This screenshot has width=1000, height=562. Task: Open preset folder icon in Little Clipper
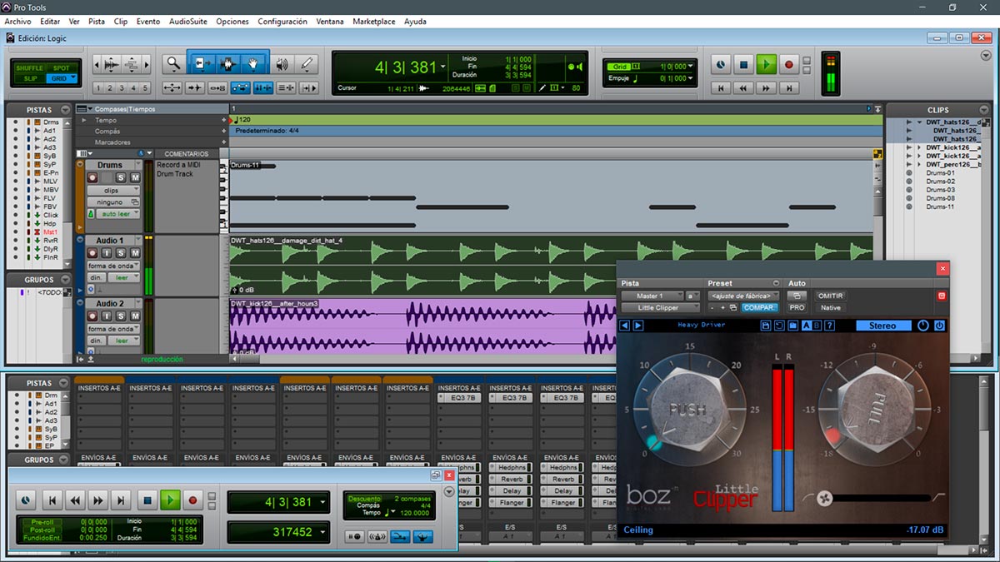point(792,326)
